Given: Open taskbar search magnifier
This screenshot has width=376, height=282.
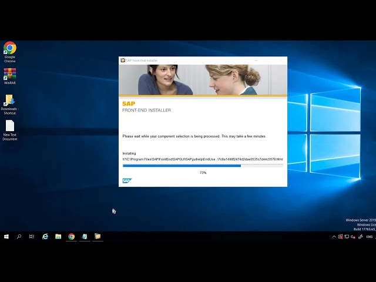Looking at the screenshot, I should point(19,237).
